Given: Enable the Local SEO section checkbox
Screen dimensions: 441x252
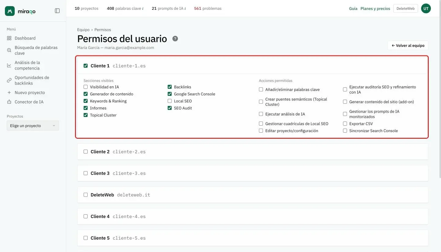Looking at the screenshot, I should coord(170,101).
